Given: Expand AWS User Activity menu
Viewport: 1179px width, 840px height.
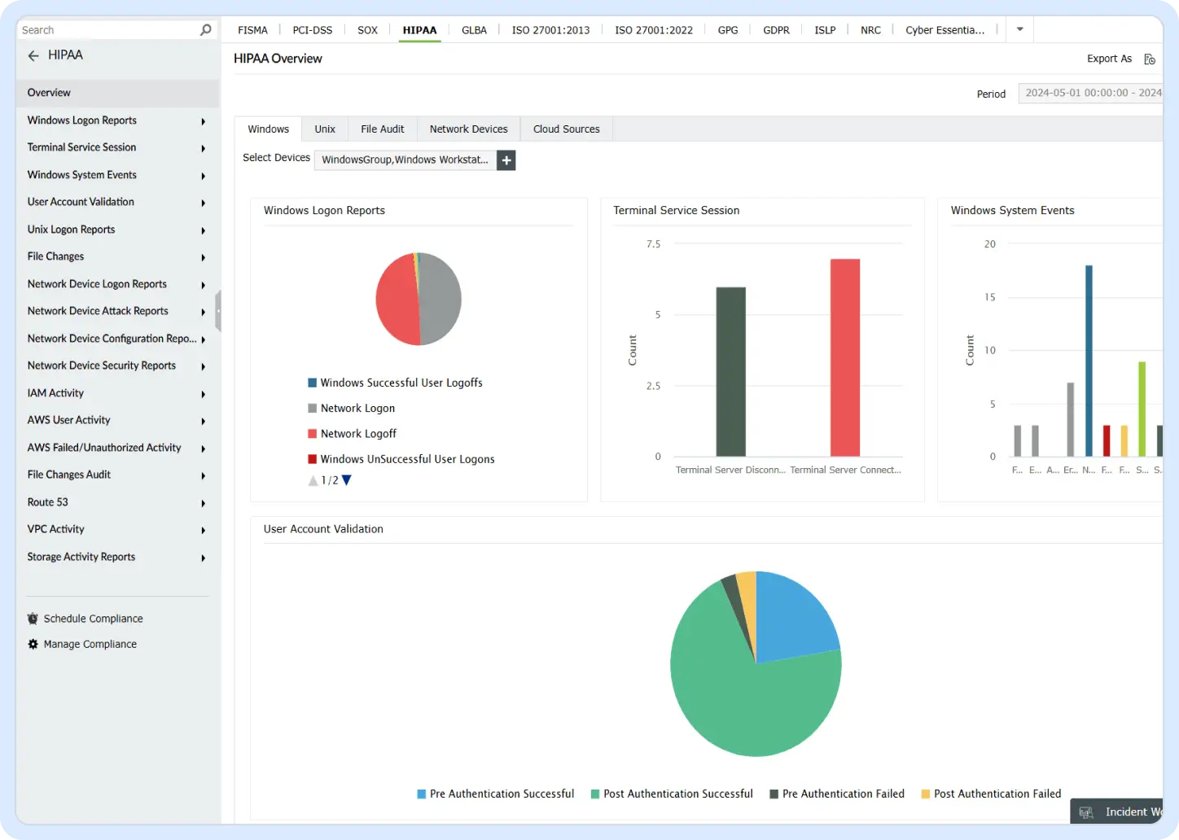Looking at the screenshot, I should click(203, 421).
